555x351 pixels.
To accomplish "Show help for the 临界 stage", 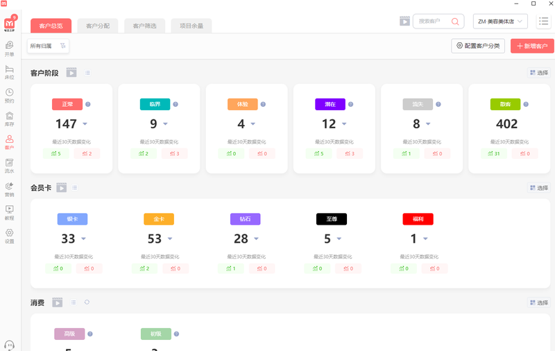I will (x=176, y=104).
